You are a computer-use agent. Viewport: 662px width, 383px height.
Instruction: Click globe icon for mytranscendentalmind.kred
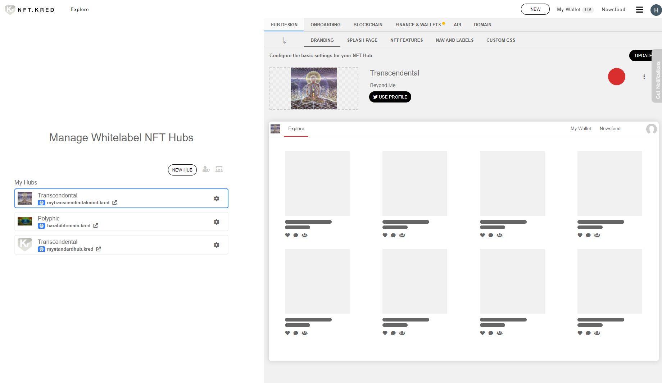click(x=42, y=203)
